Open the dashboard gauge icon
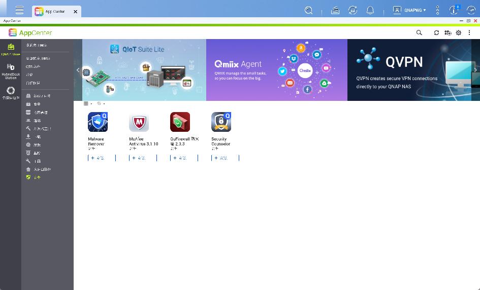The width and height of the screenshot is (480, 290). tap(471, 10)
